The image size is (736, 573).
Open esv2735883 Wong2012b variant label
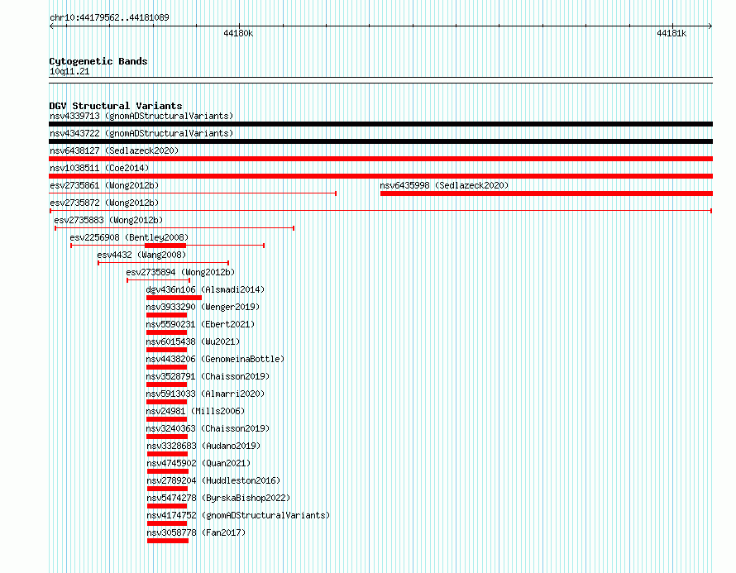pyautogui.click(x=108, y=220)
